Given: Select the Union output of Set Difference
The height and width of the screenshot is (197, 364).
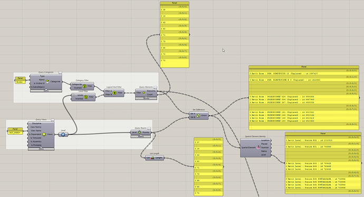Looking at the screenshot, I should click(x=204, y=115).
